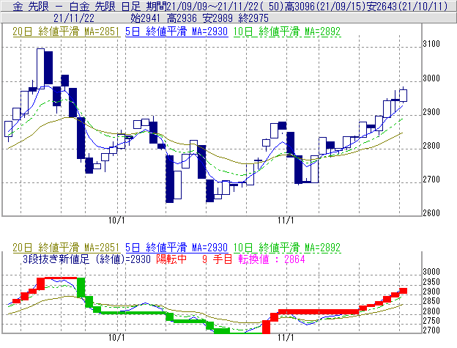The image size is (457, 348).
Task: Click the upper chart '3000' axis label
Action: pyautogui.click(x=431, y=78)
